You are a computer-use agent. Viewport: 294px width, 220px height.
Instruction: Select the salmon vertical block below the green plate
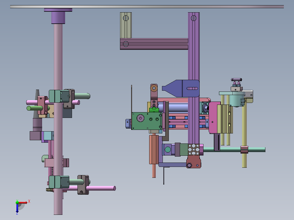click(154, 149)
